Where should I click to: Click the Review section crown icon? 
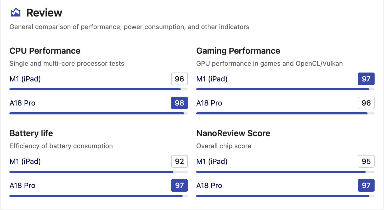click(x=16, y=12)
